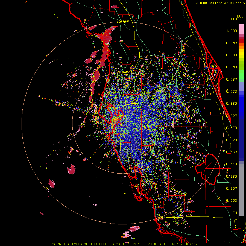Viewport: 246px width, 246px height.
Task: Pick the bright green band of the color scale
Action: [x=241, y=75]
